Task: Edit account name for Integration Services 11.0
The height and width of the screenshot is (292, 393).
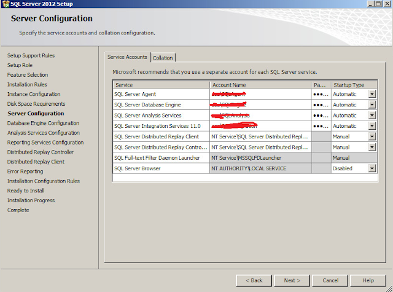Action: (260, 126)
